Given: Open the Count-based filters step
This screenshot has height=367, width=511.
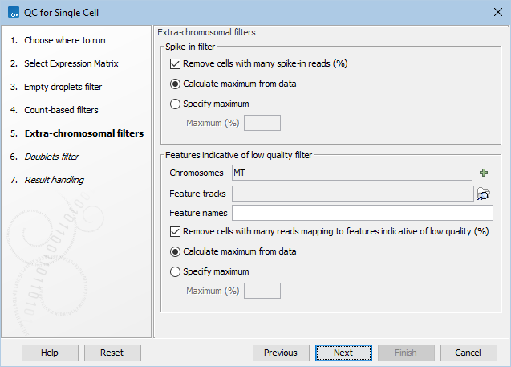Looking at the screenshot, I should coord(61,110).
